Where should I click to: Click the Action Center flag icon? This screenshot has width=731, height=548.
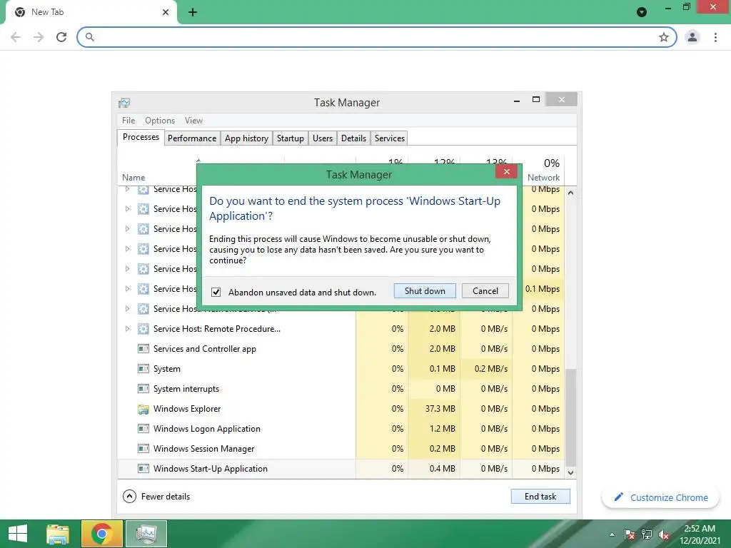click(630, 535)
